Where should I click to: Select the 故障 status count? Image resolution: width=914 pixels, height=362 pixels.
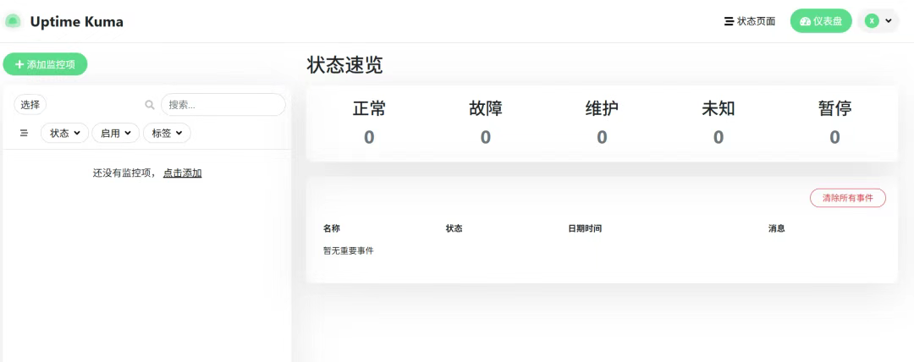click(x=486, y=137)
